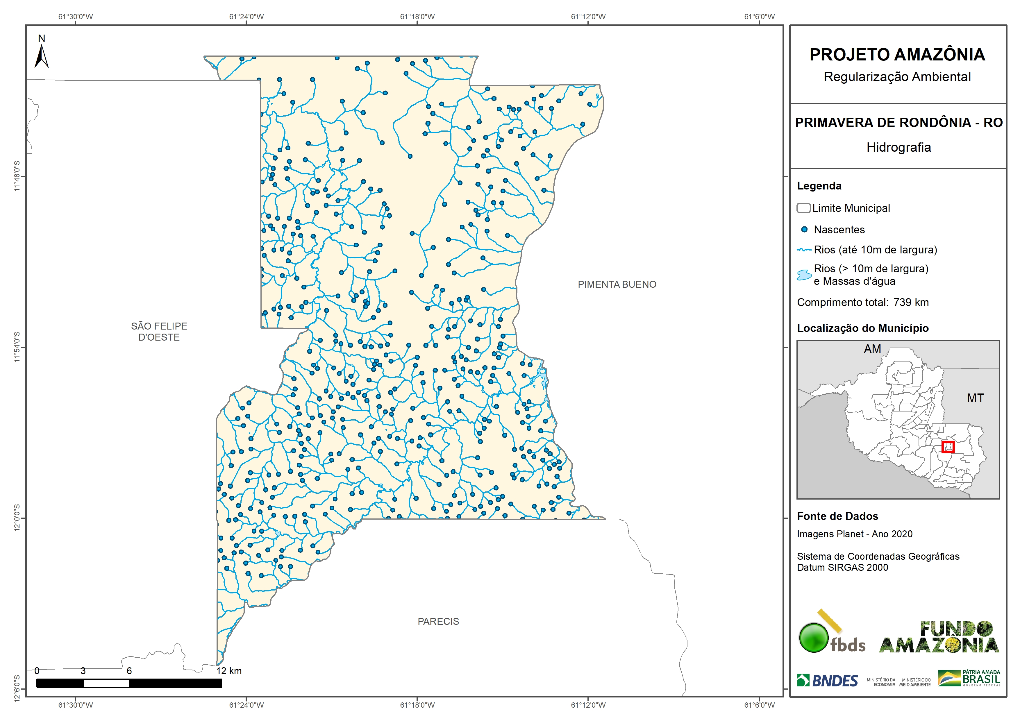1020x721 pixels.
Task: Click the BNDES logo
Action: pyautogui.click(x=827, y=681)
